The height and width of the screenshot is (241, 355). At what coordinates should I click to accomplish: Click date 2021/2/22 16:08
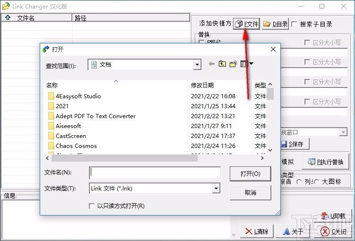pos(213,96)
